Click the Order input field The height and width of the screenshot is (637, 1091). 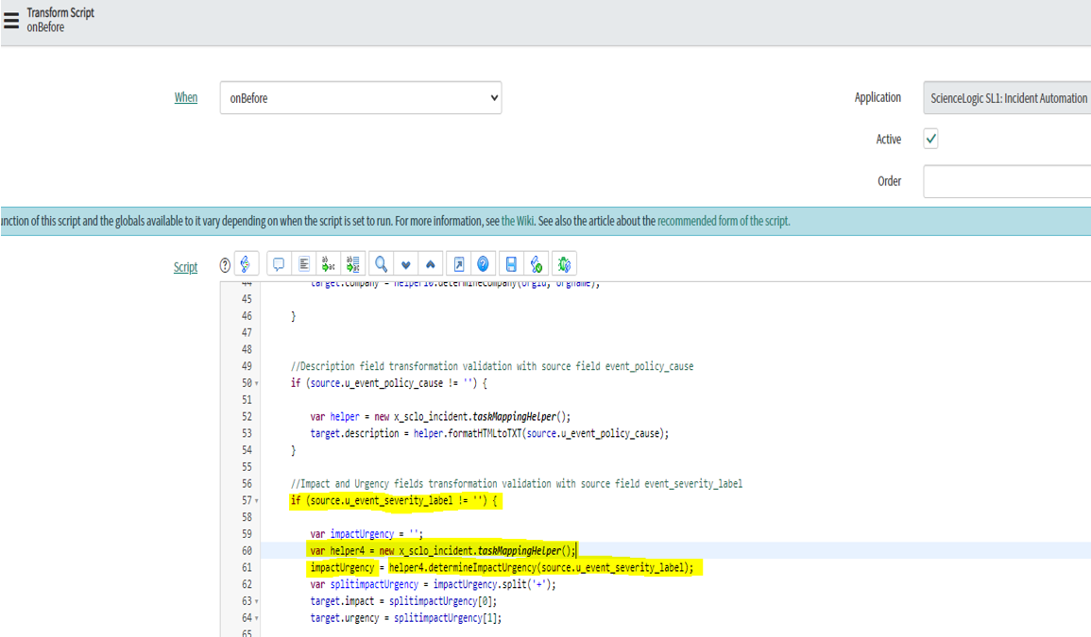point(1006,181)
